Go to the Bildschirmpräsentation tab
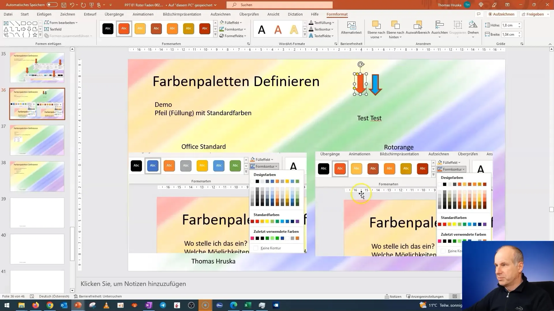This screenshot has width=554, height=311. 182,14
